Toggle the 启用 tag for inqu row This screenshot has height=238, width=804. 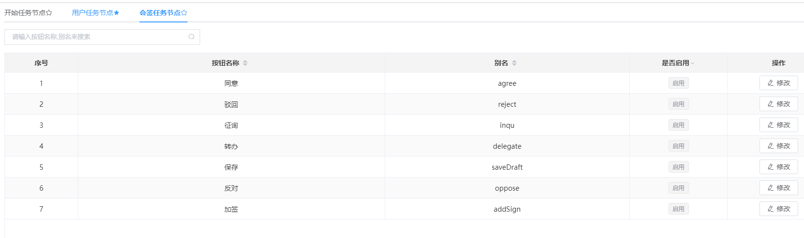click(678, 125)
